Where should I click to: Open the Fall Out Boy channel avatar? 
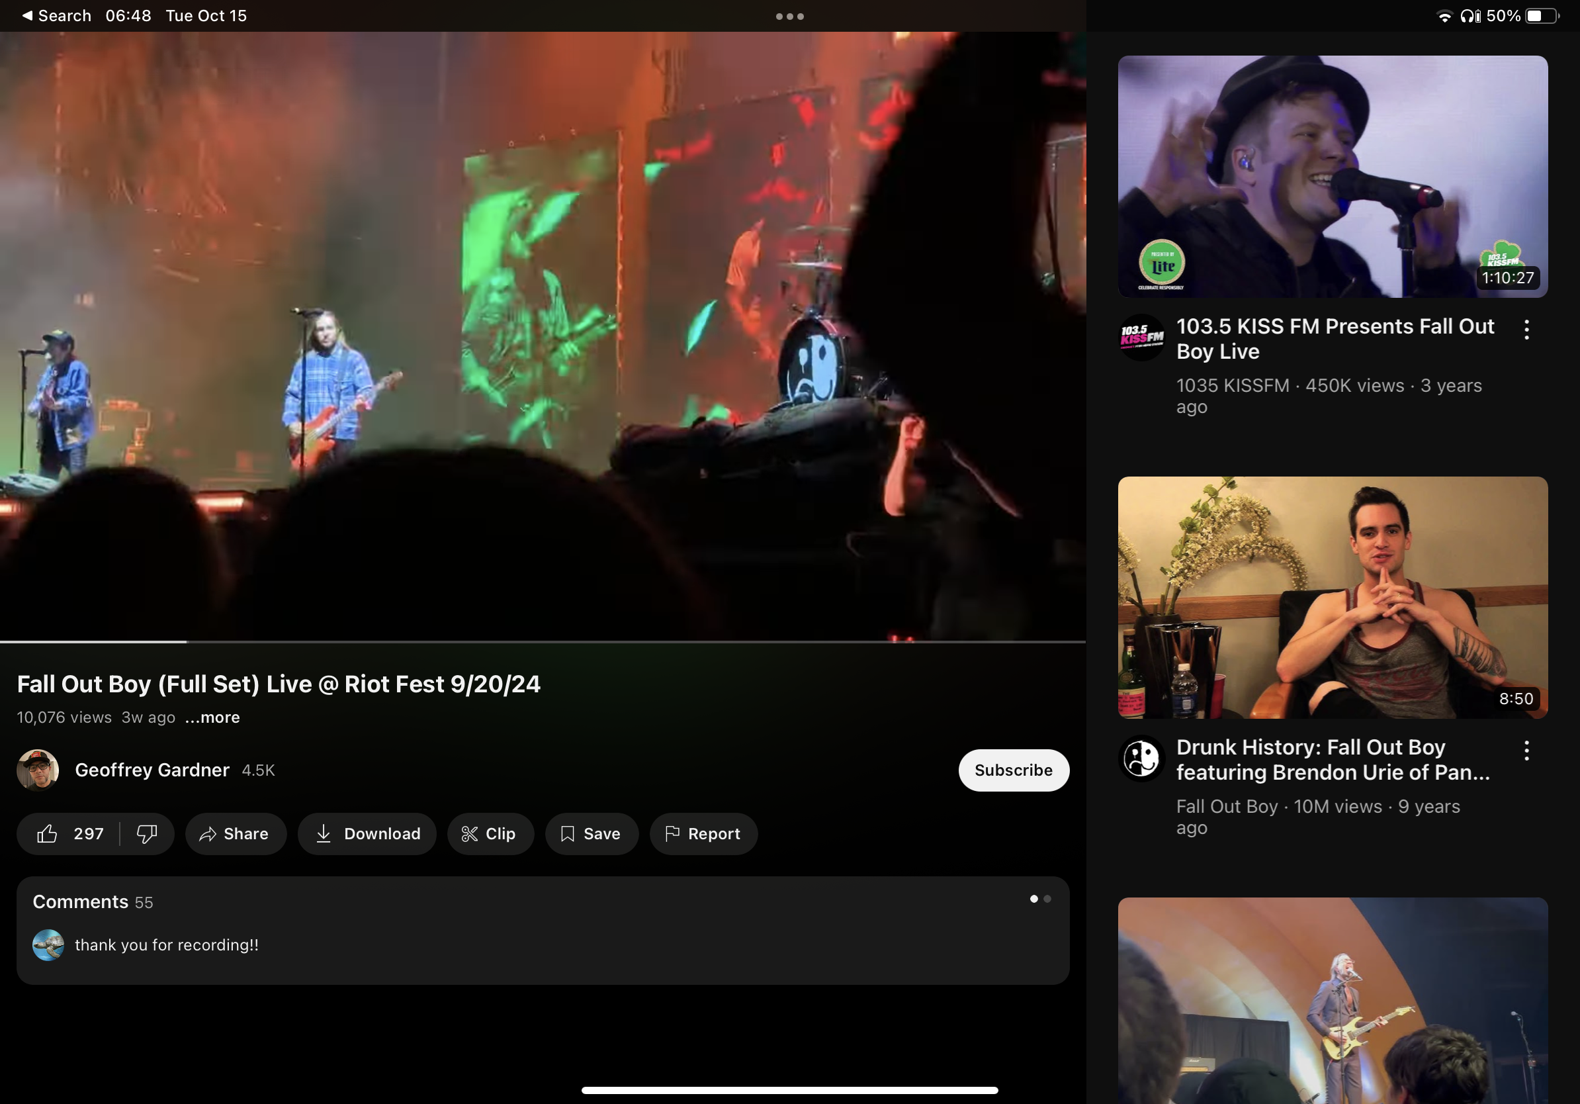[x=1141, y=759]
